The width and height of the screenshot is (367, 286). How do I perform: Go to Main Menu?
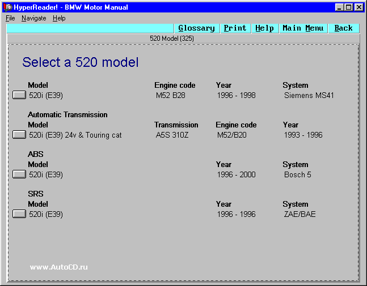(x=303, y=28)
